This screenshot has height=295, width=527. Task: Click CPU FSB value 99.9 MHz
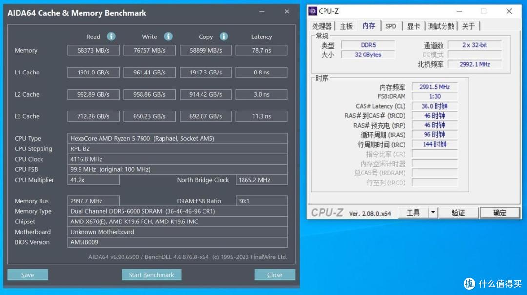[x=178, y=169]
